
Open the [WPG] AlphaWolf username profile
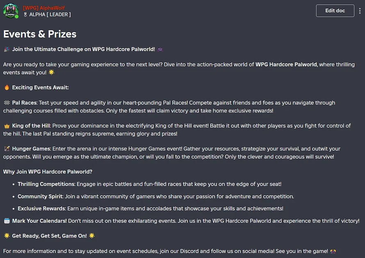[x=44, y=8]
